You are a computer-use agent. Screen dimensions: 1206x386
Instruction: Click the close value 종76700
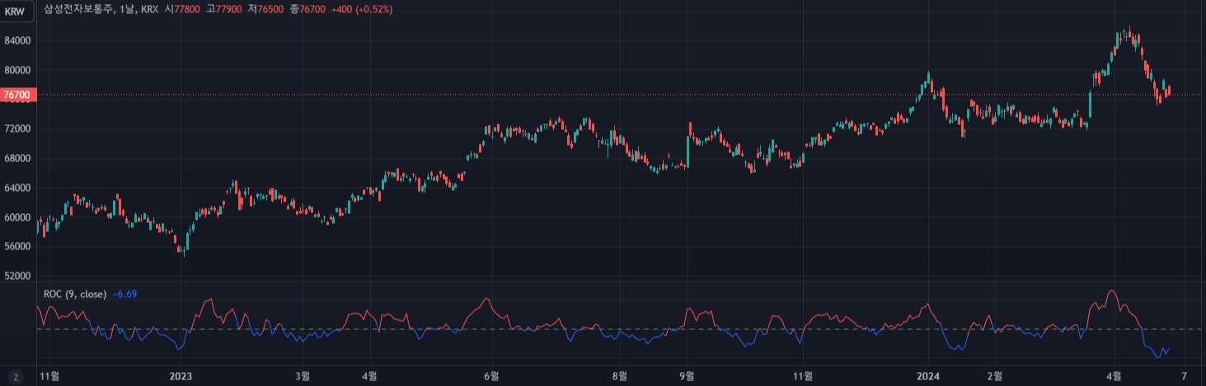[x=308, y=9]
